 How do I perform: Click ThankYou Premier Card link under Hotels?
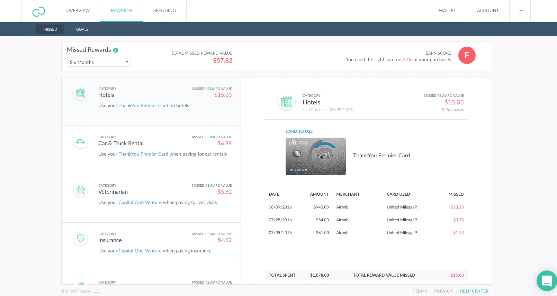click(143, 105)
